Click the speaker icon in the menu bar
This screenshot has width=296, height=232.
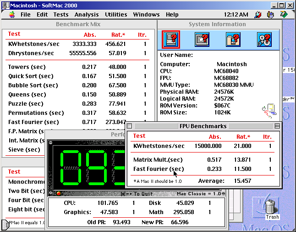270,15
